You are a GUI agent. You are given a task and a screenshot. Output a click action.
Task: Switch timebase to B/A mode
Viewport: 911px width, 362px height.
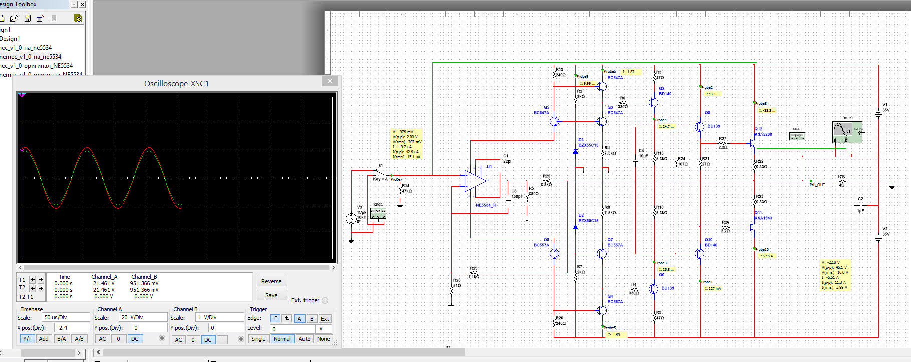(62, 339)
